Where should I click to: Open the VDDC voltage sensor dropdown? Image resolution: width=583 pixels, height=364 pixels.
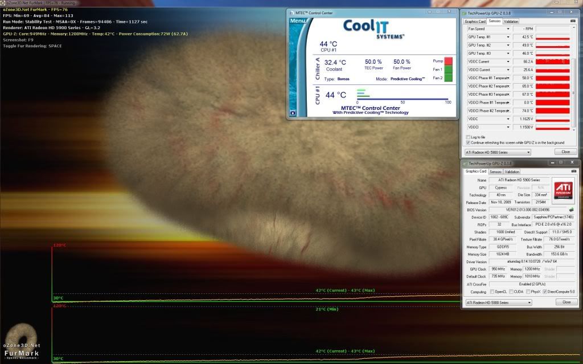coord(508,118)
